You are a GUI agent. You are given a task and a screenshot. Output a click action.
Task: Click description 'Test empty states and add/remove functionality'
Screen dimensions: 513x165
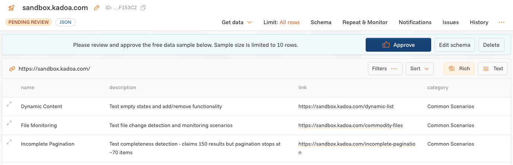click(x=166, y=106)
